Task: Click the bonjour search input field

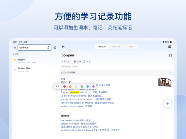Action: (35, 48)
